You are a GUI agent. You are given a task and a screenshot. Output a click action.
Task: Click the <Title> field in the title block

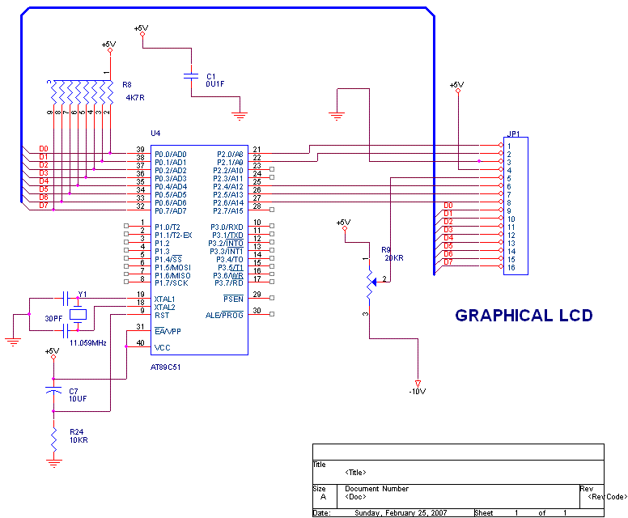pyautogui.click(x=355, y=473)
